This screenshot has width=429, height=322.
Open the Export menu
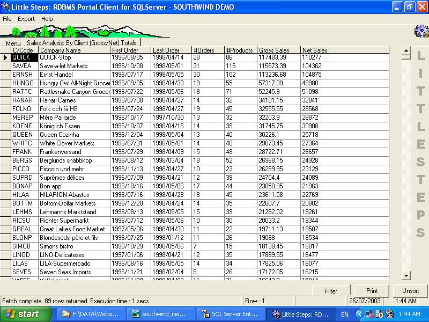click(26, 19)
